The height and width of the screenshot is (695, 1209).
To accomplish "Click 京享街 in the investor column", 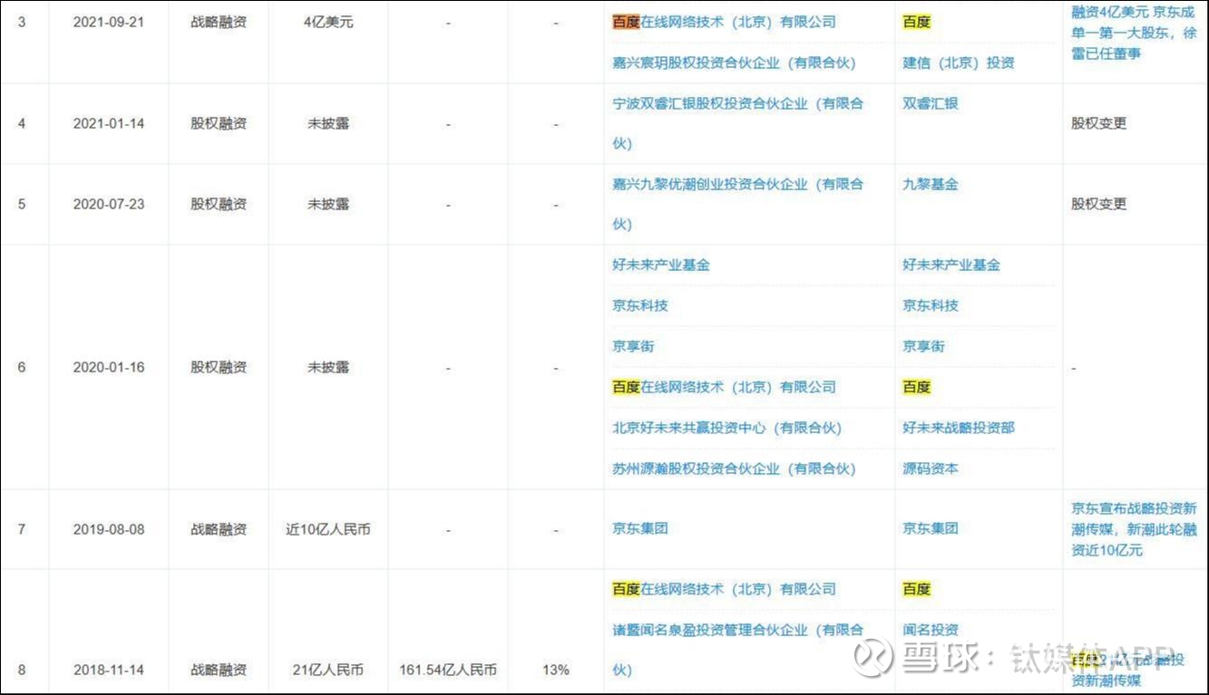I will coord(633,346).
